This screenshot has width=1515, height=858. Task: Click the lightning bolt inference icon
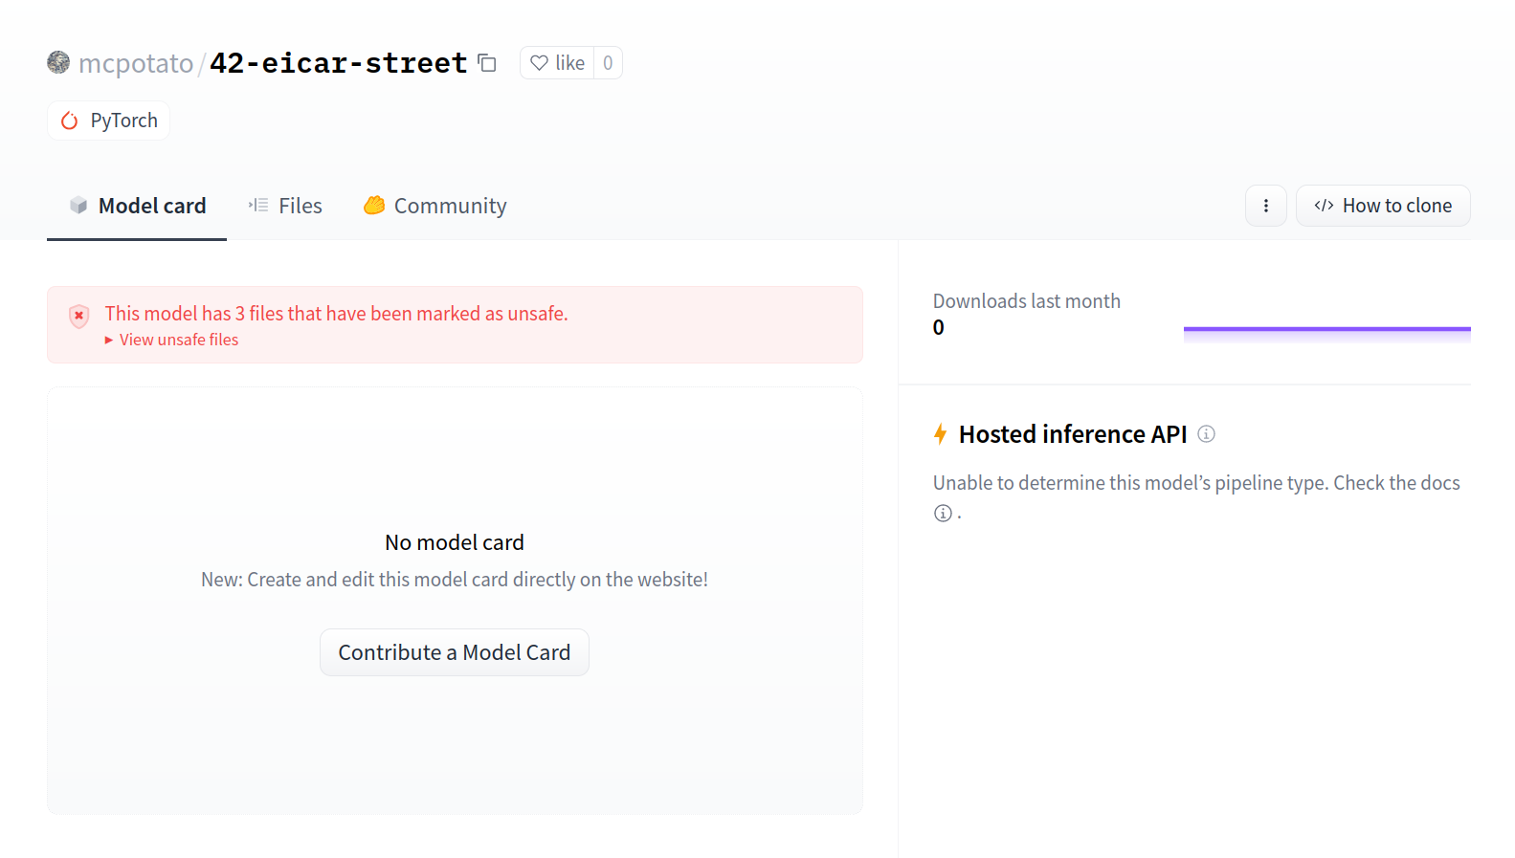(x=941, y=434)
